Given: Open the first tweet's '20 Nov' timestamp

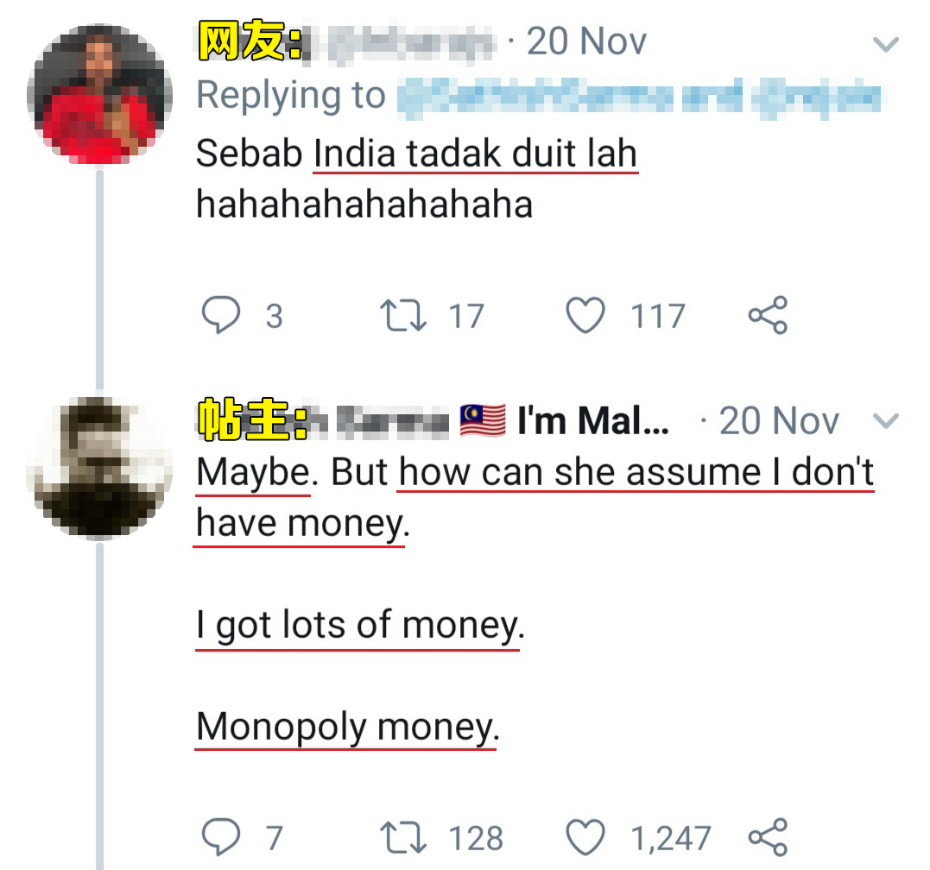Looking at the screenshot, I should (586, 41).
